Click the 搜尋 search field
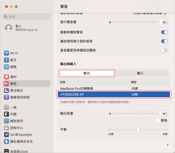Screen dimensions: 175x153 tap(26, 16)
